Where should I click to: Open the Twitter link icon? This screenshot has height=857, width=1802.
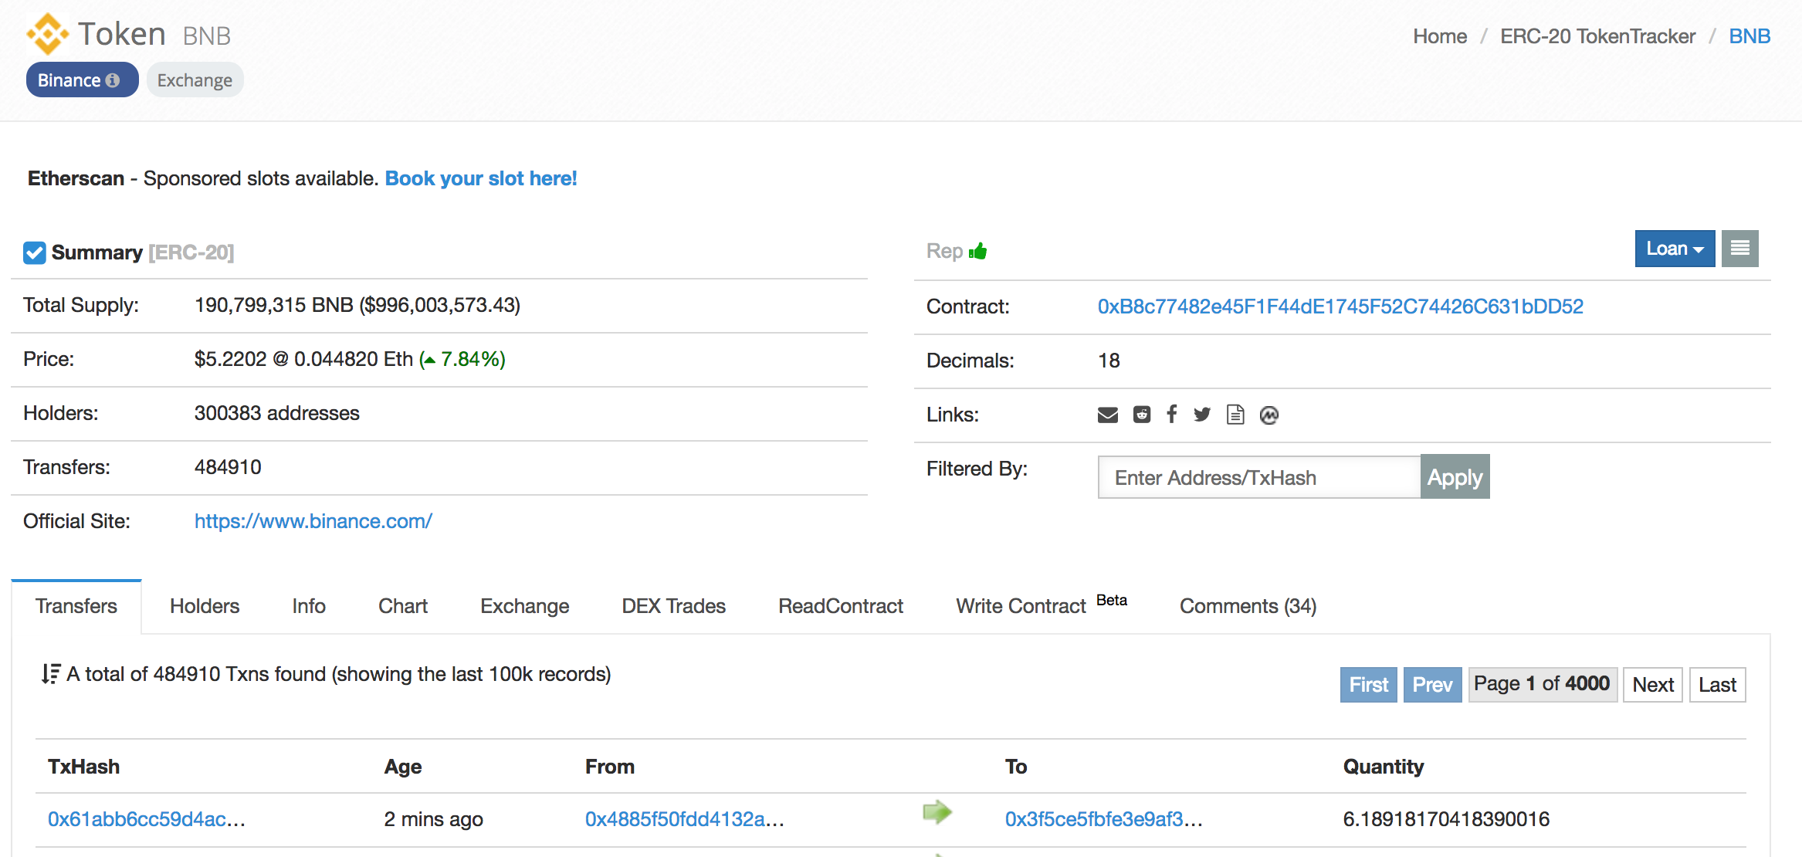coord(1202,415)
